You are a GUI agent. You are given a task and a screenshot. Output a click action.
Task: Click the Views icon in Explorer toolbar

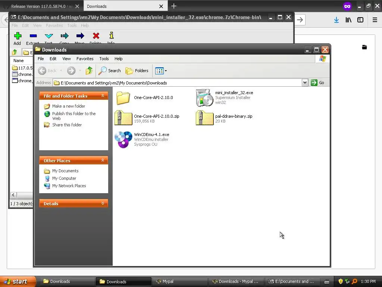coord(159,71)
